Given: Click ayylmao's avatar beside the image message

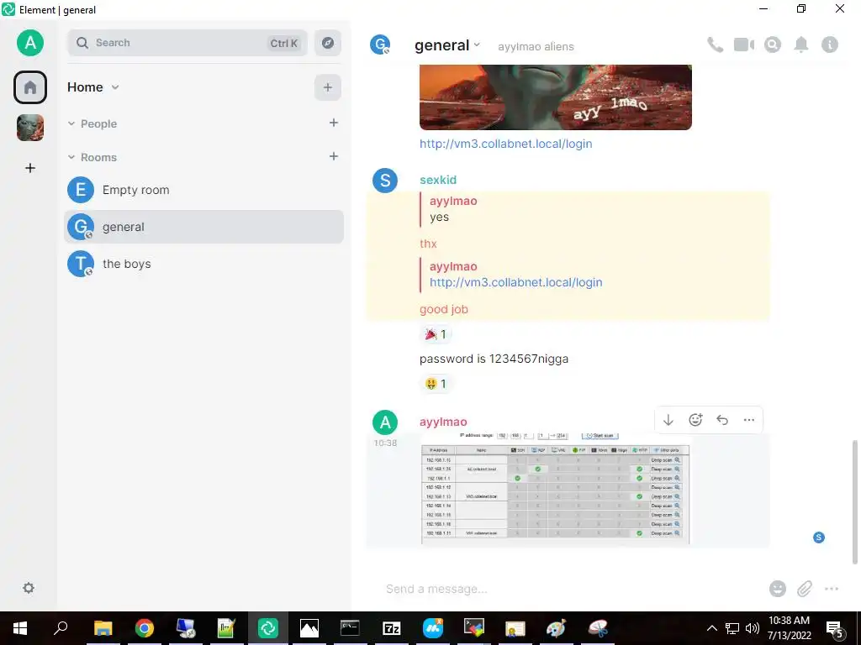Looking at the screenshot, I should pyautogui.click(x=385, y=422).
